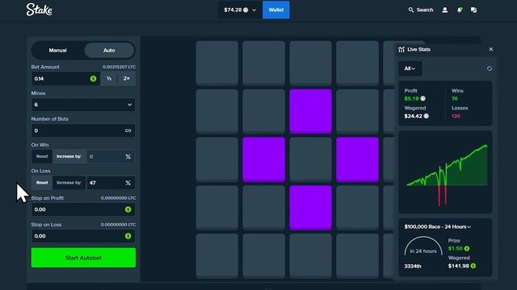Click the profit graph in Live Stats
This screenshot has width=517, height=290.
coord(445,172)
